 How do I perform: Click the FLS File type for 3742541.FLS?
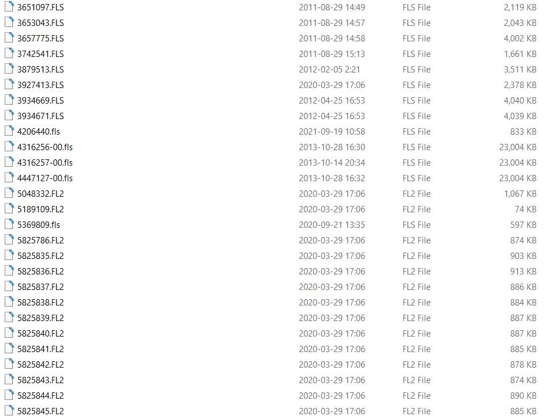416,54
